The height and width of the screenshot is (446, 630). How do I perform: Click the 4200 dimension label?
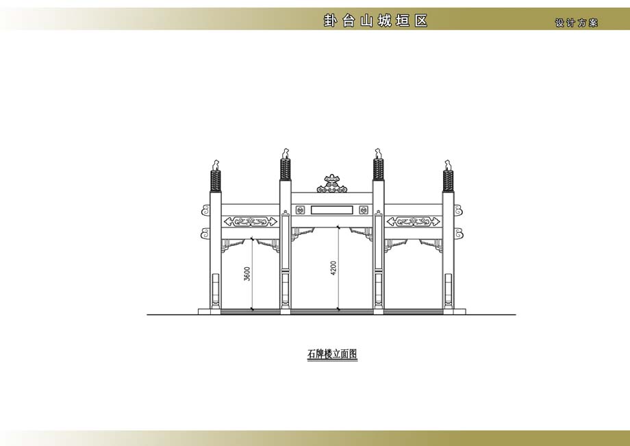pyautogui.click(x=333, y=268)
